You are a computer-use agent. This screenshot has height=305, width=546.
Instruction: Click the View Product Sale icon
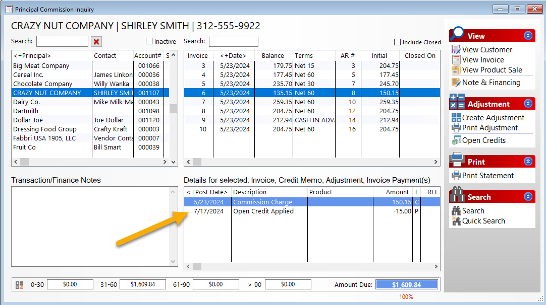tap(456, 70)
